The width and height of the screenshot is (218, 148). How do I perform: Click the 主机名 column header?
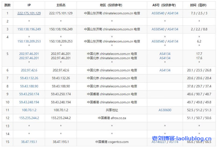[61, 5]
